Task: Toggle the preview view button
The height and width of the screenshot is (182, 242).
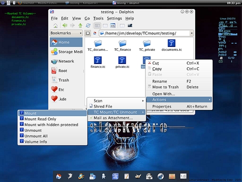Action: (x=113, y=26)
